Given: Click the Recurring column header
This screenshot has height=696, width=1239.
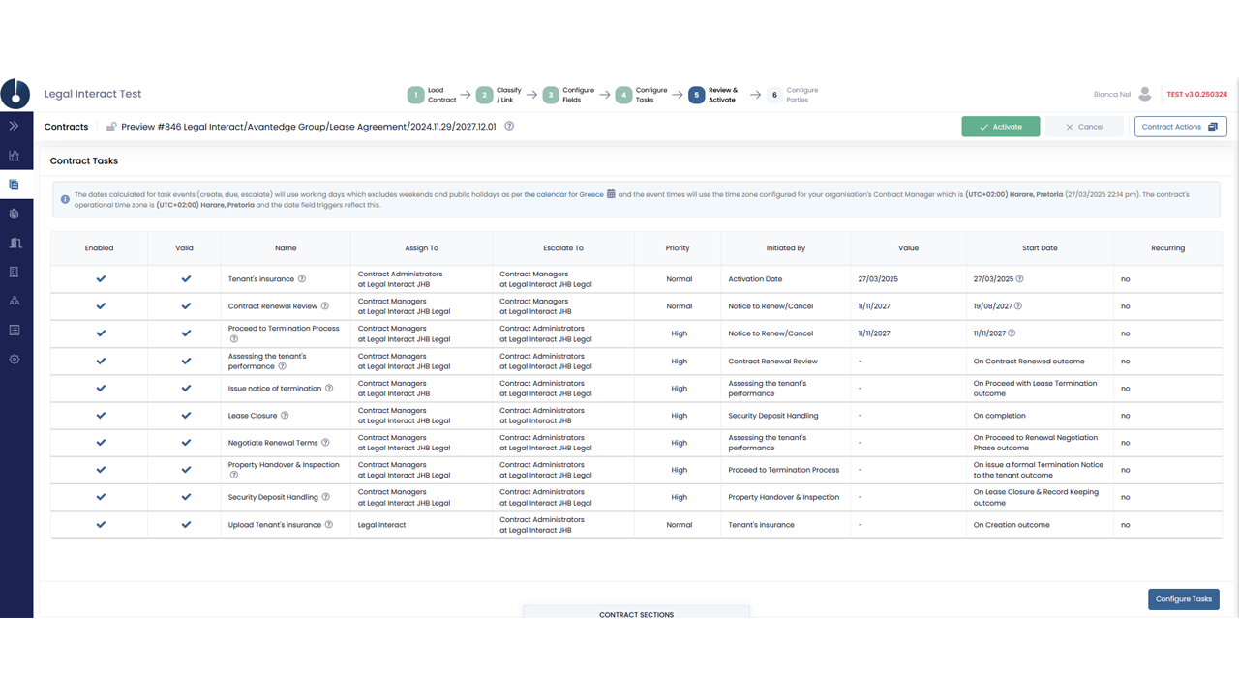Looking at the screenshot, I should pos(1167,248).
